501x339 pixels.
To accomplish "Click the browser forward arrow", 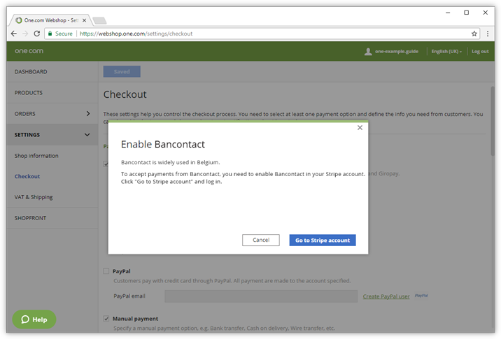I will (x=25, y=34).
